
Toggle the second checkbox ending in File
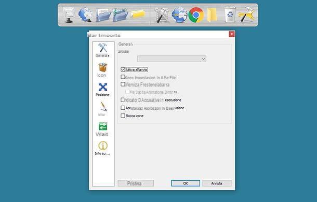(123, 77)
